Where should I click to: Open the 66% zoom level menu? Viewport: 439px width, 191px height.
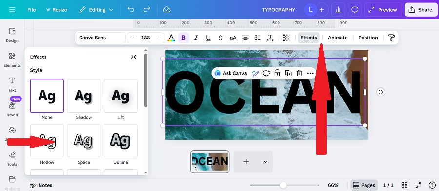tap(333, 185)
